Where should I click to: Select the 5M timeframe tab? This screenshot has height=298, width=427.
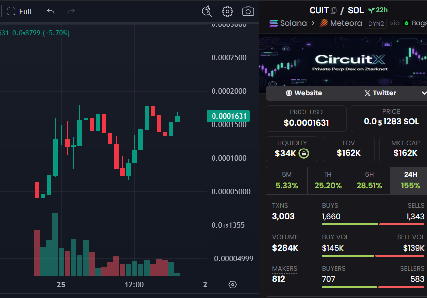287,181
